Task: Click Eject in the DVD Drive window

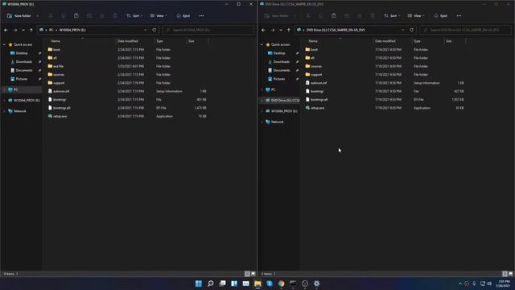Action: coord(440,16)
